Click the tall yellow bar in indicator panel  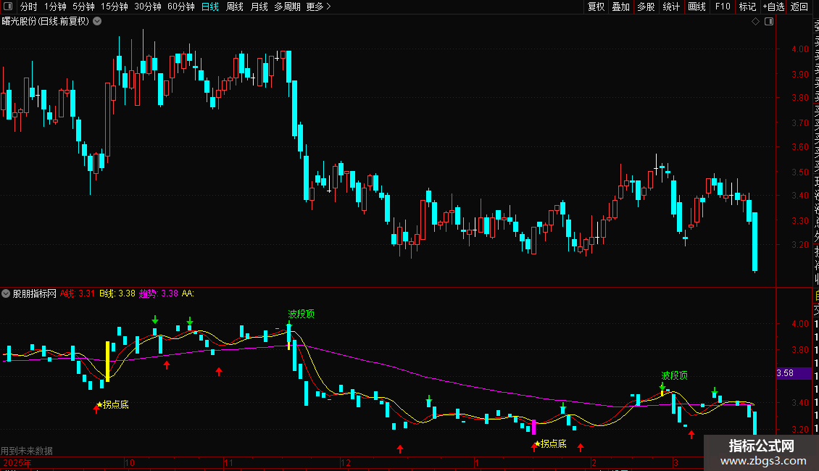107,362
